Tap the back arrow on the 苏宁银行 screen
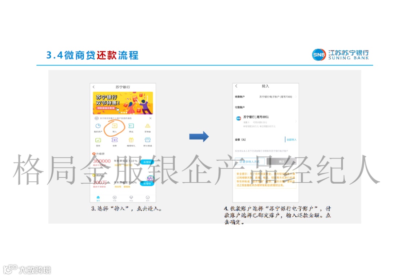Screen dimensions: 393x277 94,87
